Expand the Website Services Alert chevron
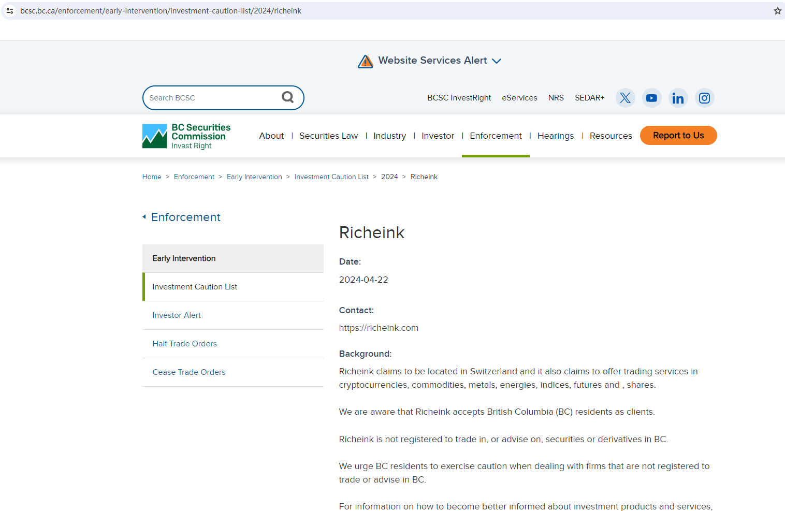This screenshot has height=511, width=785. (x=497, y=61)
